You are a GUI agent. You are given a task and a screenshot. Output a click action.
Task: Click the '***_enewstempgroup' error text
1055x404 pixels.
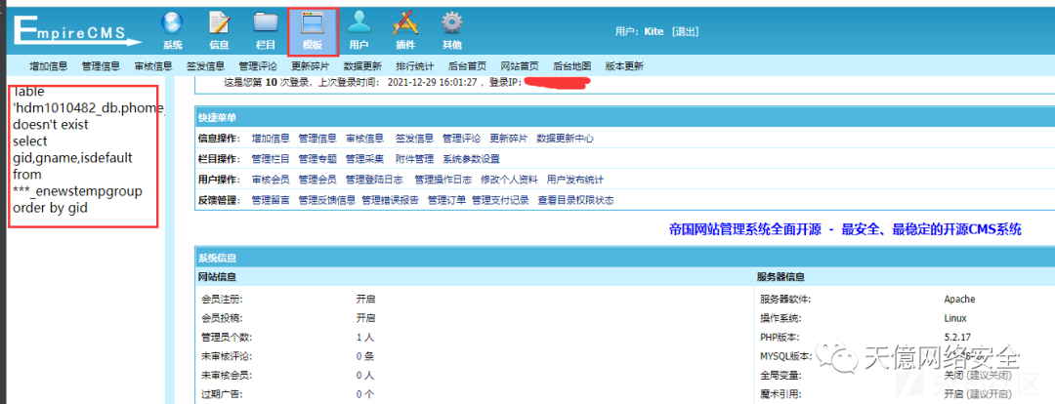pos(77,191)
